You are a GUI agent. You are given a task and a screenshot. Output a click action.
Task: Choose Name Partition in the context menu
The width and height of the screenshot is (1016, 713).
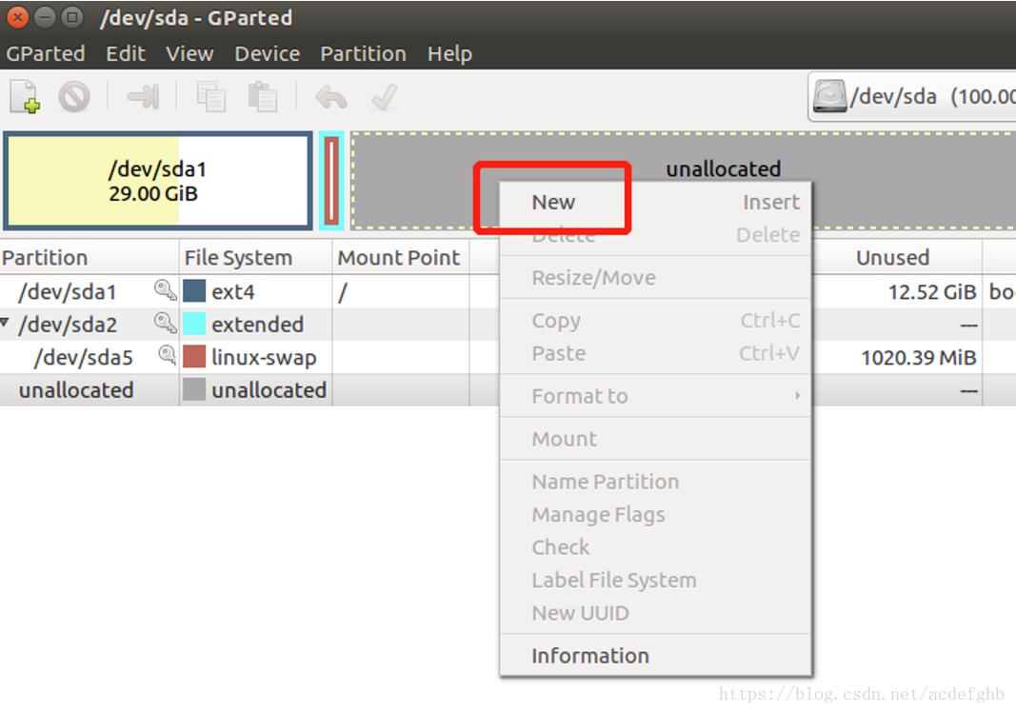coord(656,482)
